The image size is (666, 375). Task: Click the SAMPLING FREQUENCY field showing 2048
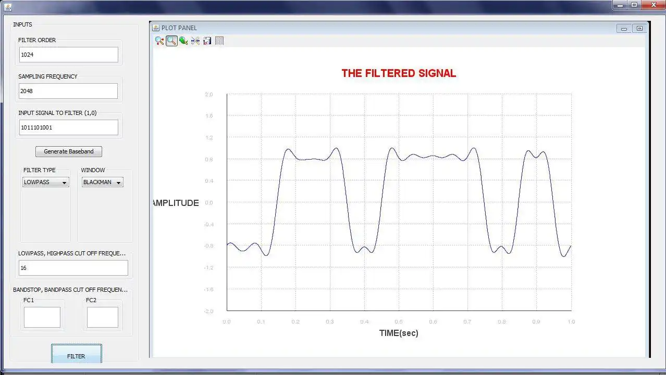68,90
